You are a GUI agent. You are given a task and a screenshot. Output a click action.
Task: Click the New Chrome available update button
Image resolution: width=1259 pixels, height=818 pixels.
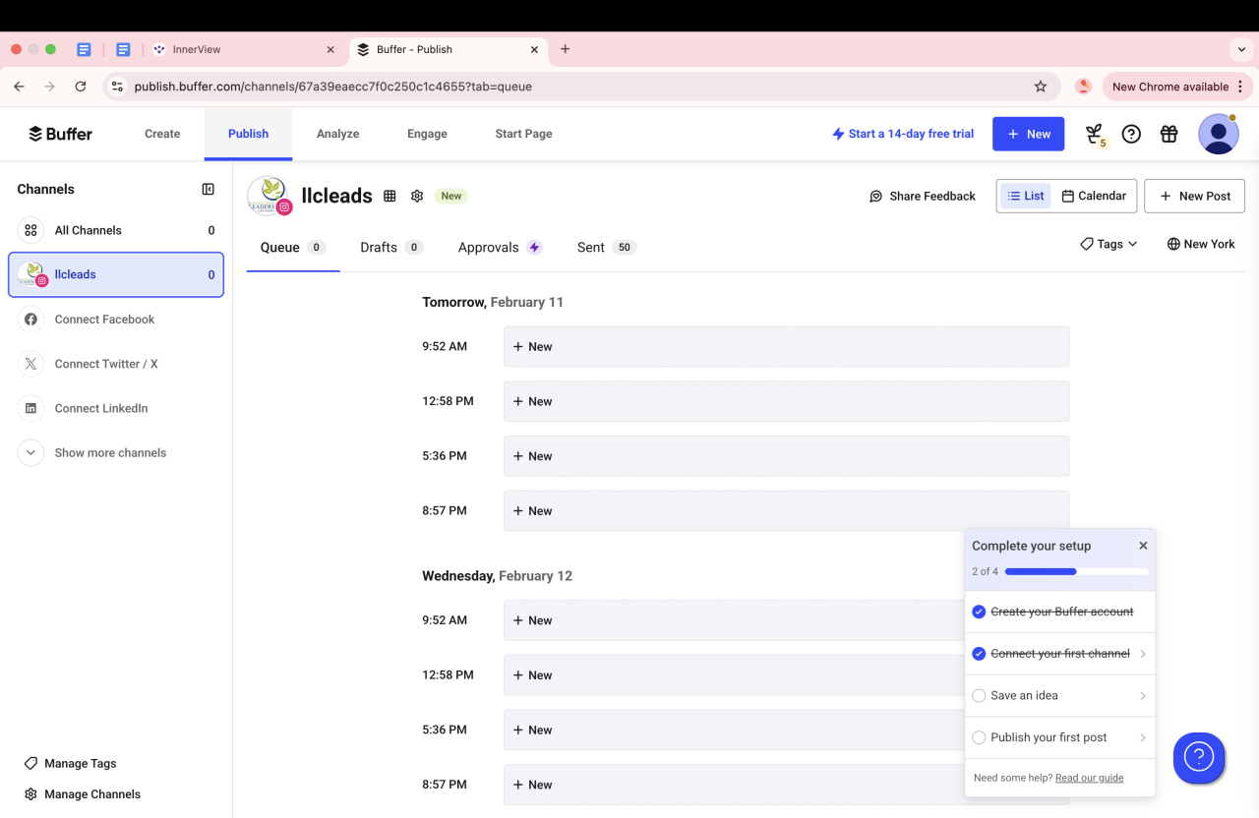pos(1178,87)
